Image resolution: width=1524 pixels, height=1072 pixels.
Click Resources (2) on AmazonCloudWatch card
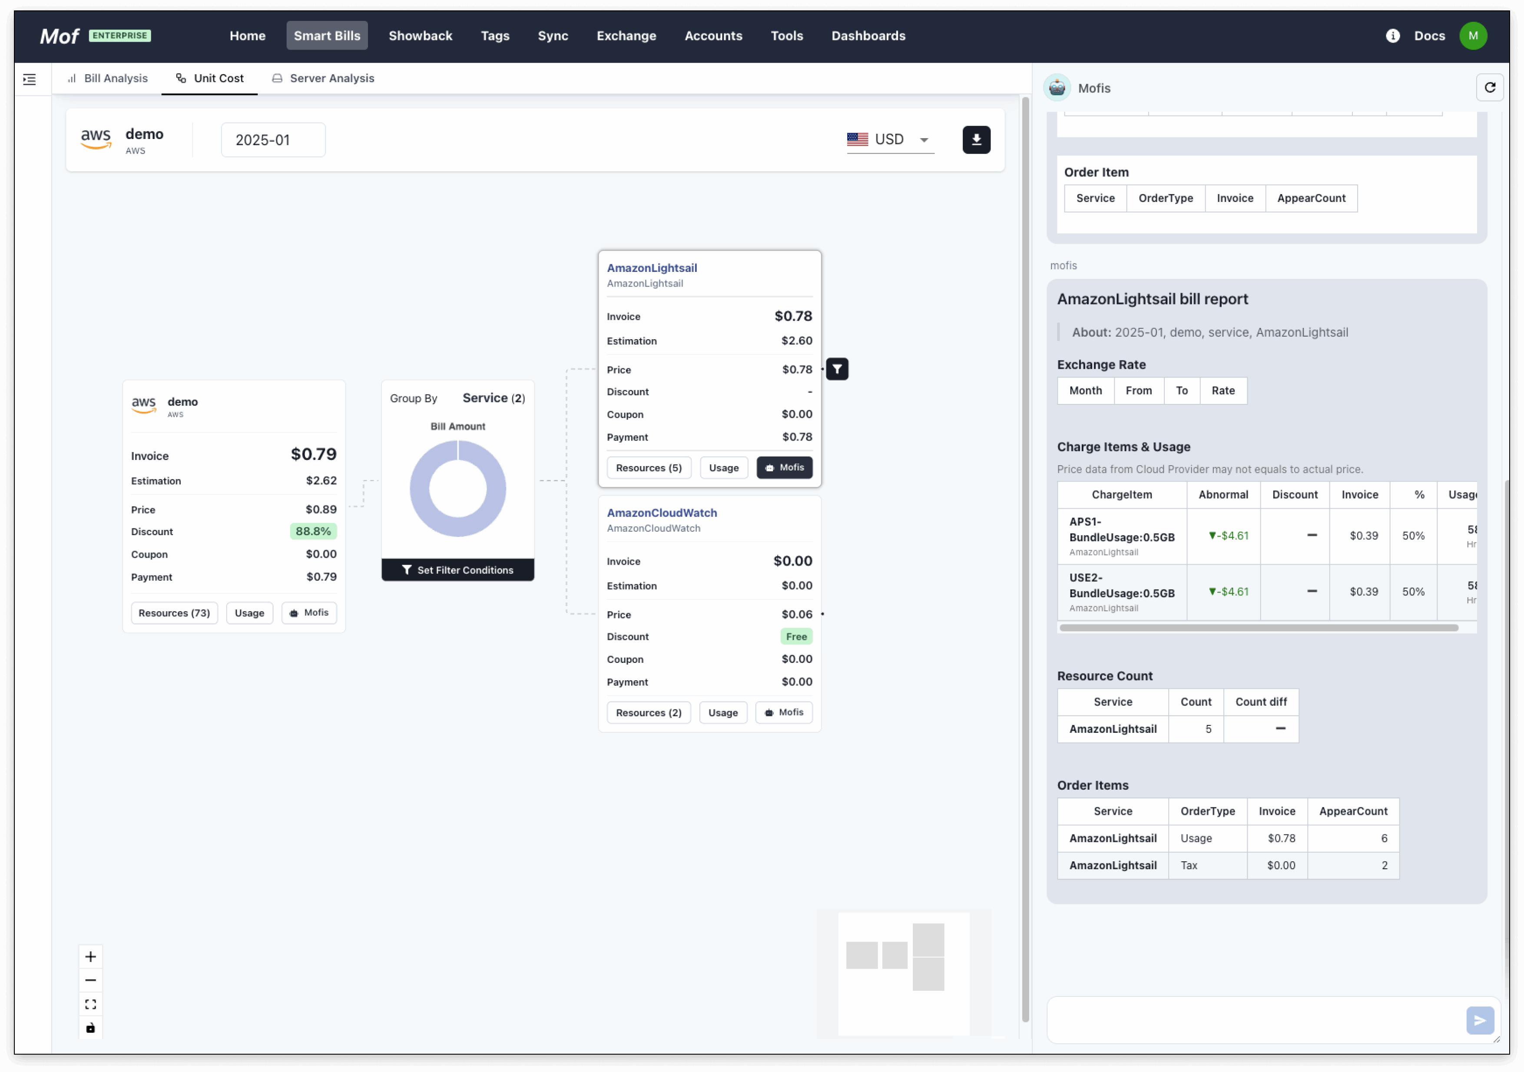(649, 713)
